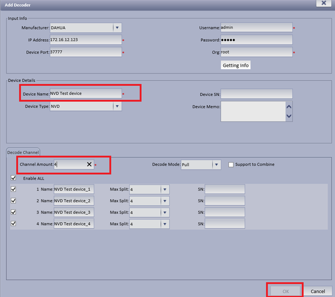
Task: Click Device Memo scroll down arrow
Action: (x=289, y=116)
